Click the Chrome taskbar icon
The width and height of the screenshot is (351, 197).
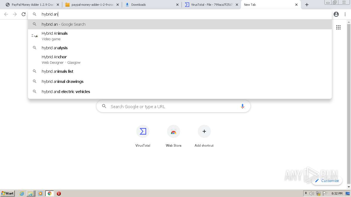click(x=50, y=193)
